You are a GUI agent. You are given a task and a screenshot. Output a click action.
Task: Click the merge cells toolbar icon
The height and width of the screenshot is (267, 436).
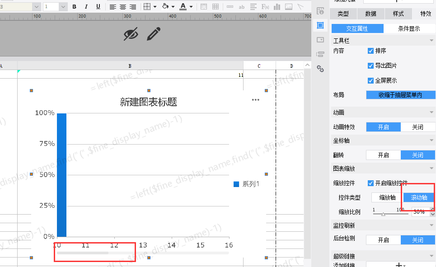[203, 7]
